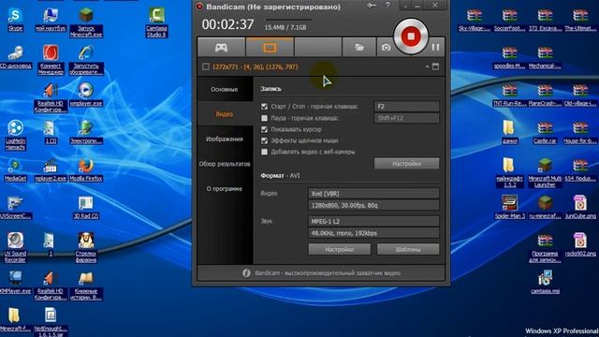
Task: Collapse the capture area arrow
Action: pyautogui.click(x=427, y=66)
